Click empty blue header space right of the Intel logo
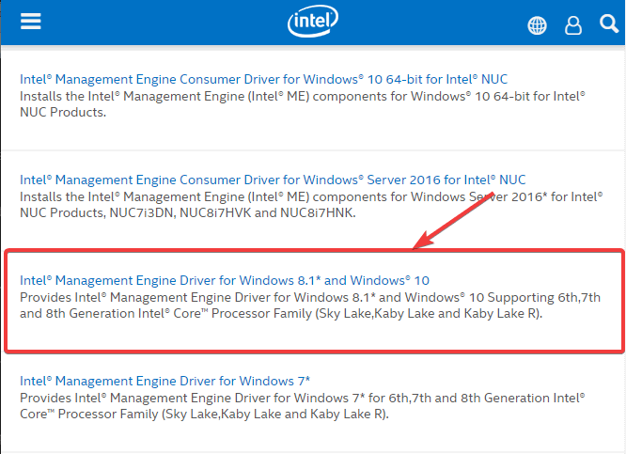This screenshot has width=626, height=454. click(x=432, y=23)
